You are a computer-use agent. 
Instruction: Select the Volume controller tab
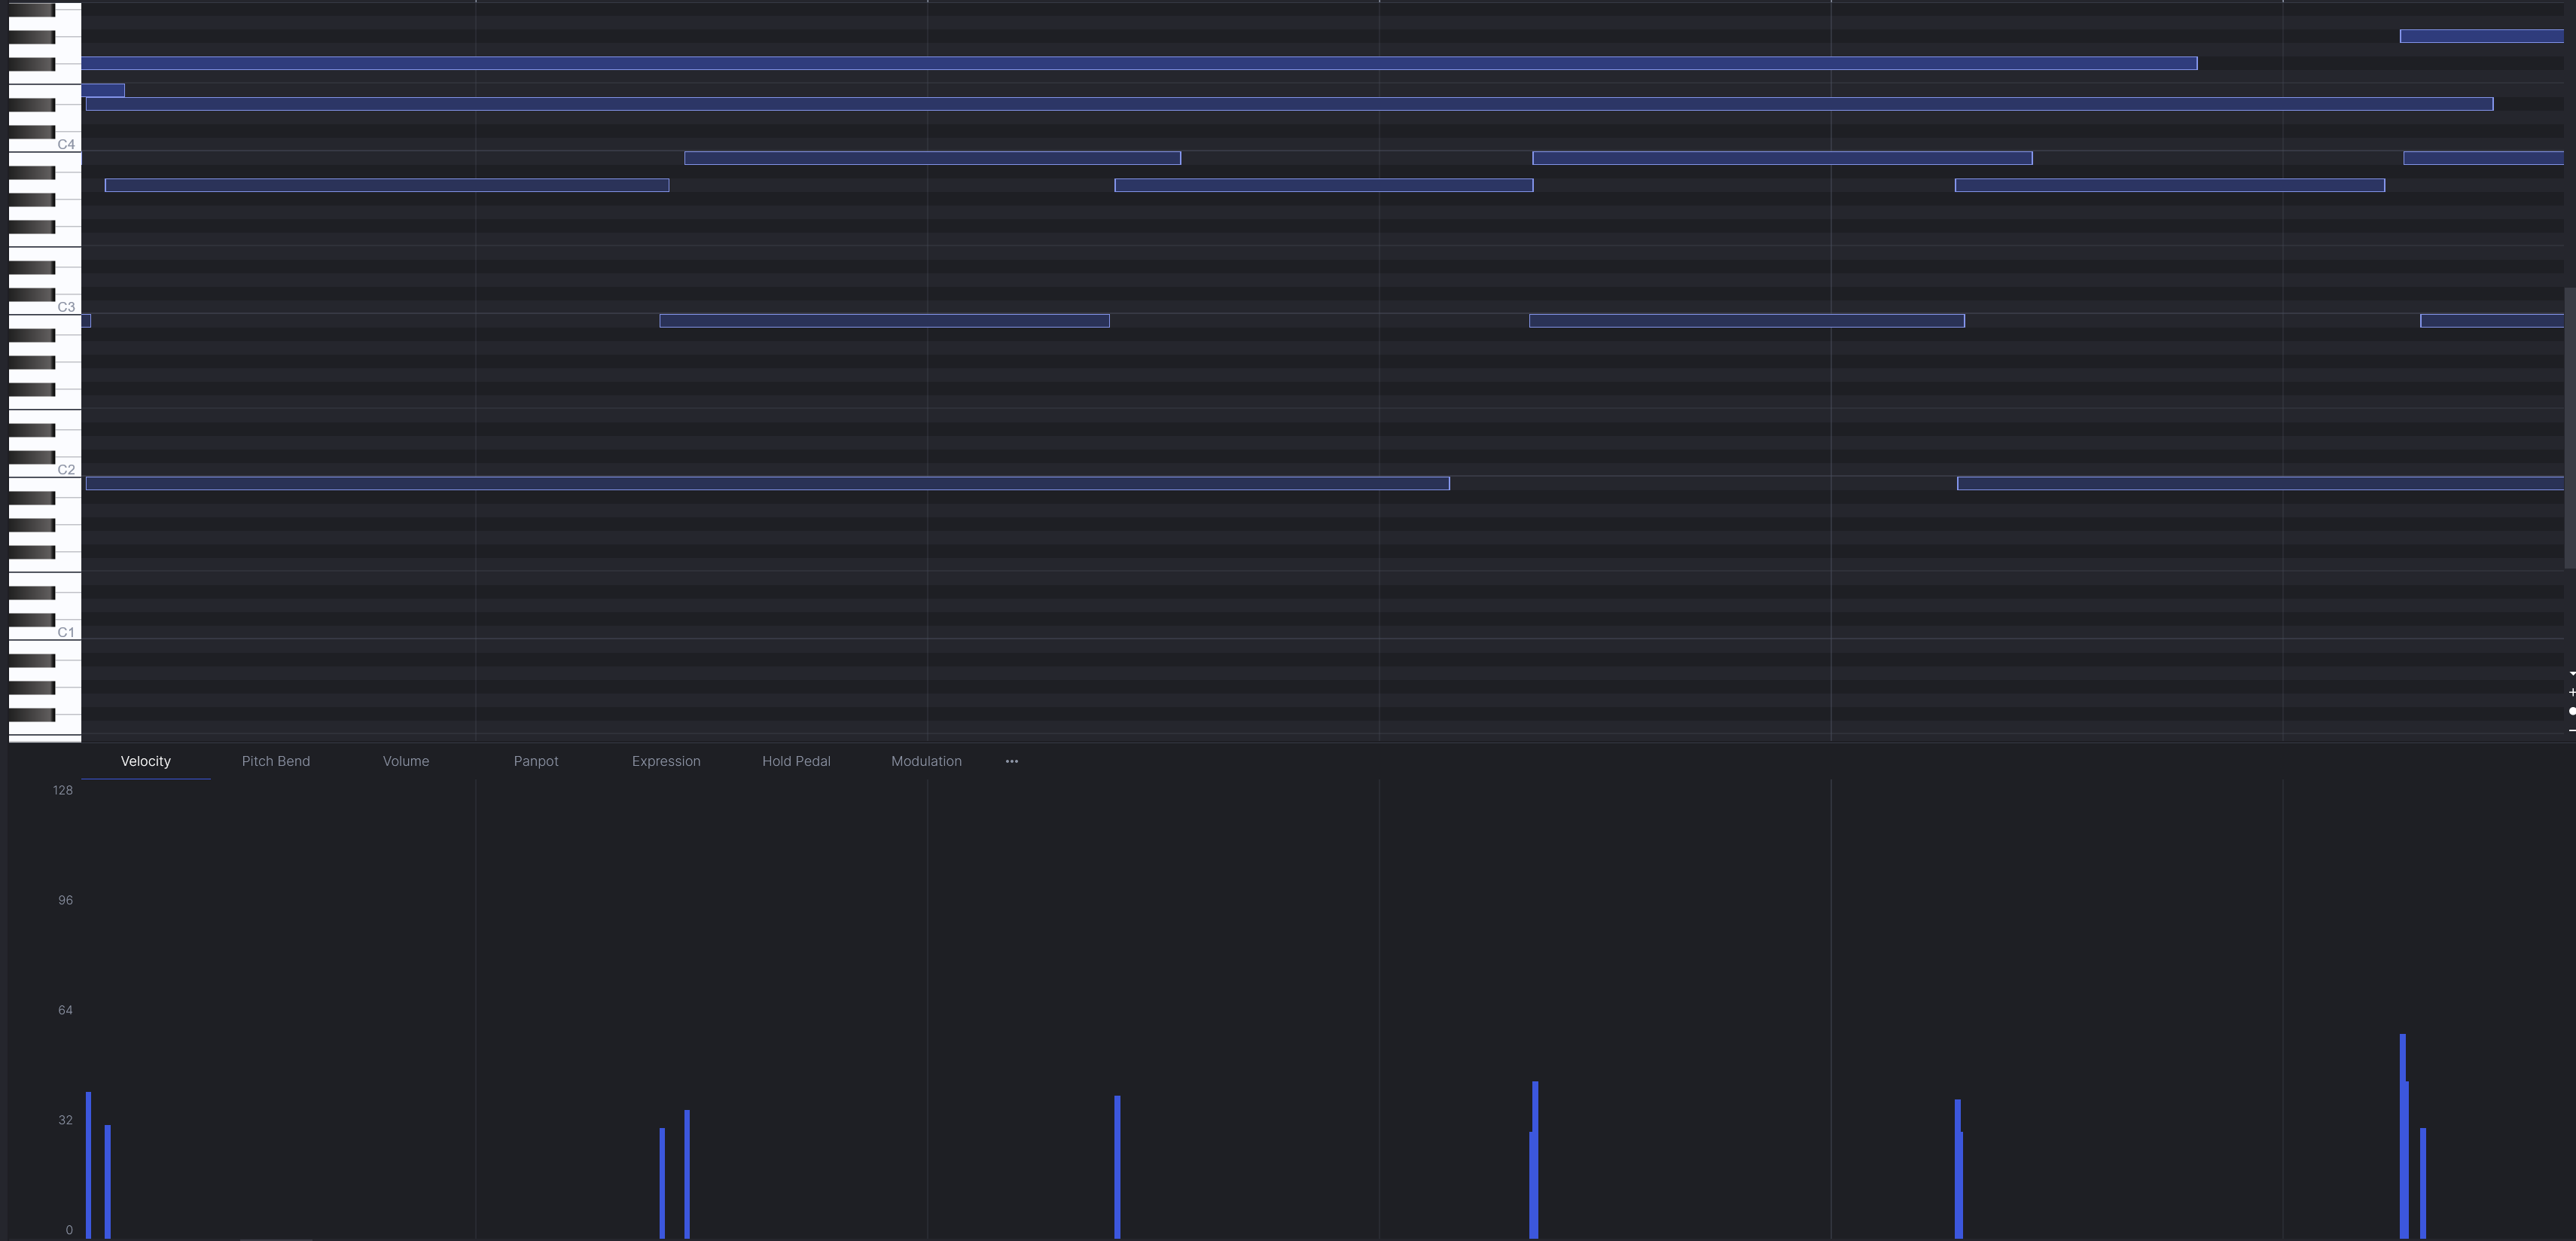(x=406, y=761)
